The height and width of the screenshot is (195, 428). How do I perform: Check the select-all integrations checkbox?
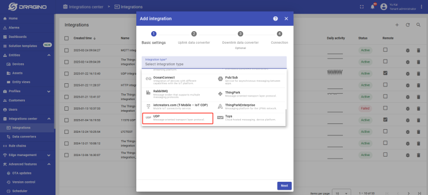click(67, 38)
